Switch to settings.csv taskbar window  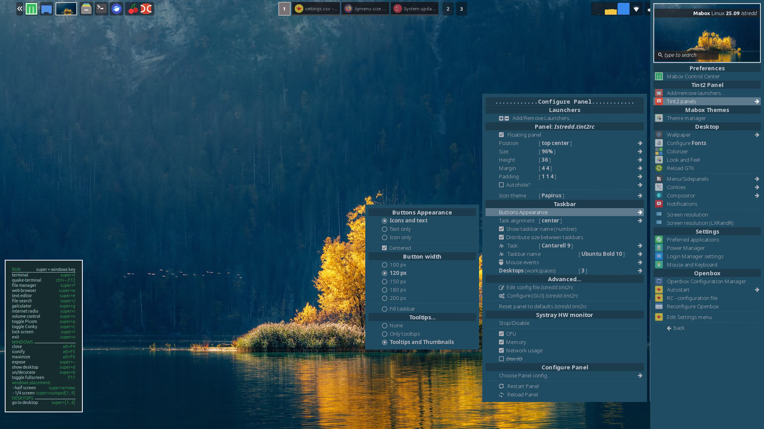[x=316, y=9]
